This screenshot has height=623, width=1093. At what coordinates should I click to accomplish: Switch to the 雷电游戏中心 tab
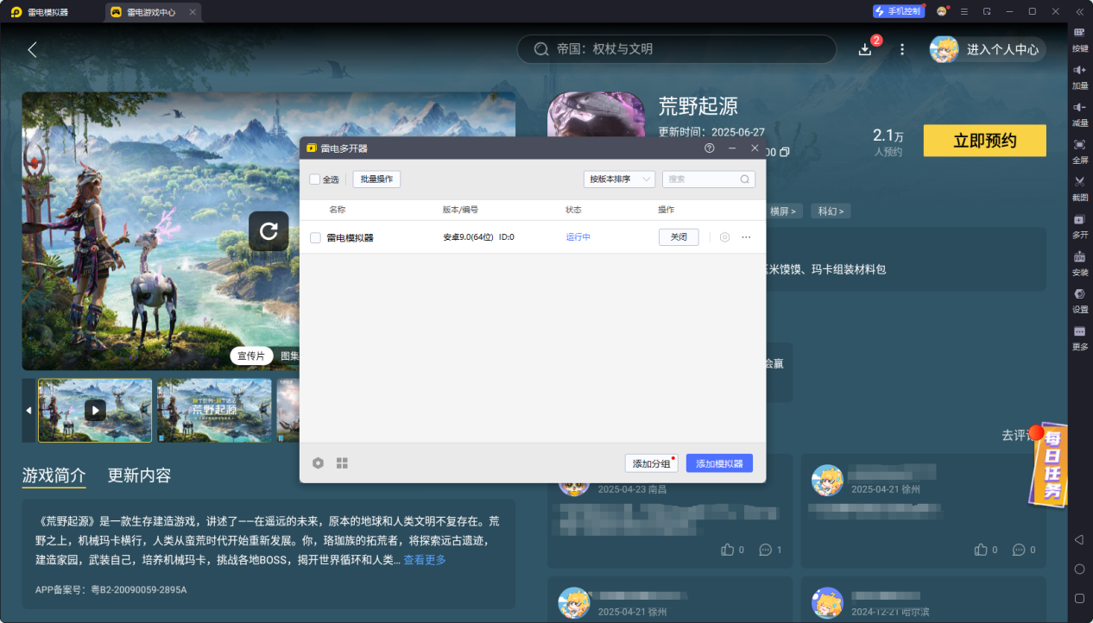point(152,12)
